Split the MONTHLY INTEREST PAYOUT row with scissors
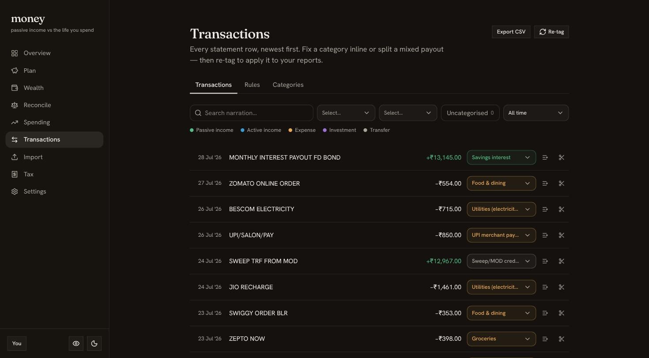Screen dimensions: 649x358 (562, 157)
